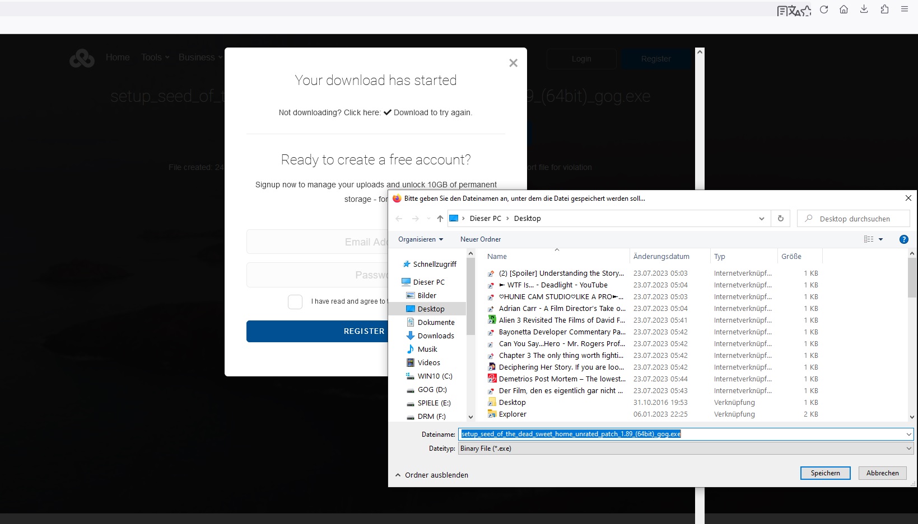
Task: Click the view layout icon in save dialog
Action: coord(869,239)
